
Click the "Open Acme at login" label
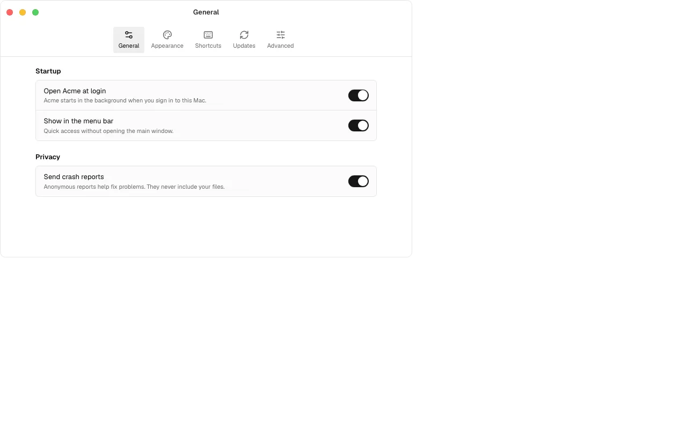click(x=75, y=91)
